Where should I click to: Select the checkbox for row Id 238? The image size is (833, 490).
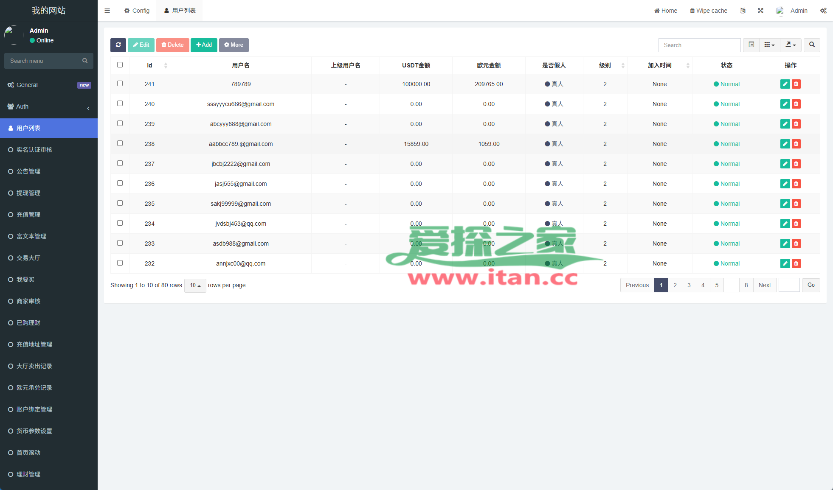(120, 143)
